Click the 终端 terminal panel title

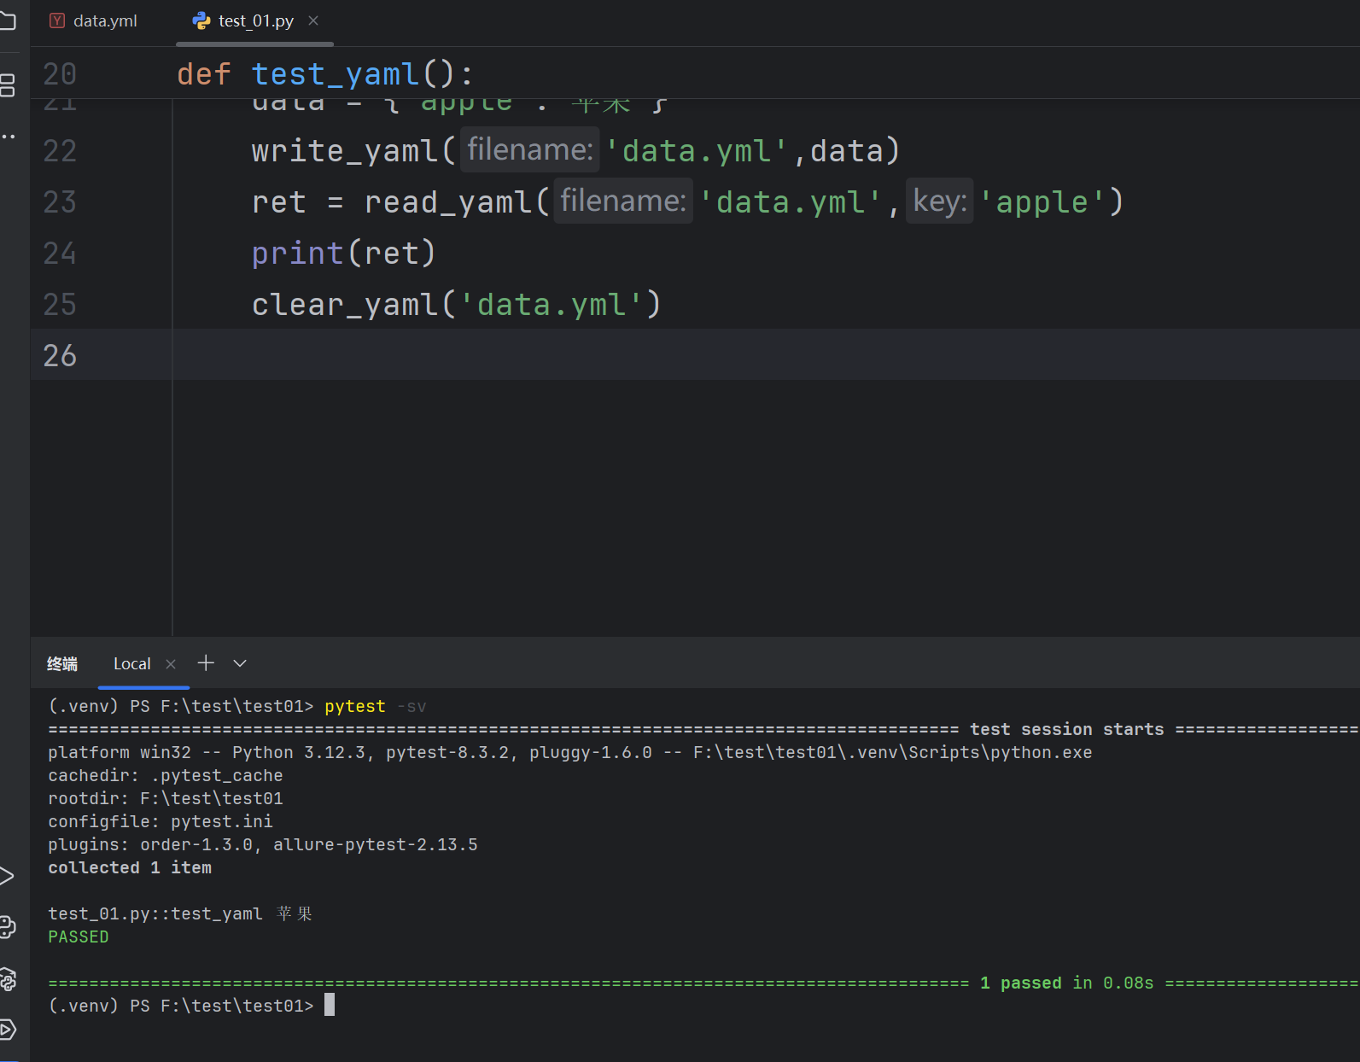tap(62, 664)
